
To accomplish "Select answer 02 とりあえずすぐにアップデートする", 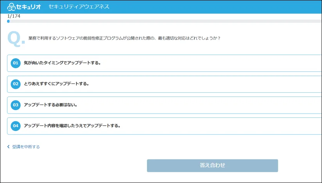I will tap(164, 84).
